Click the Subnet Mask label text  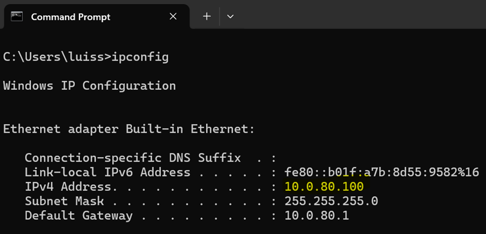64,201
